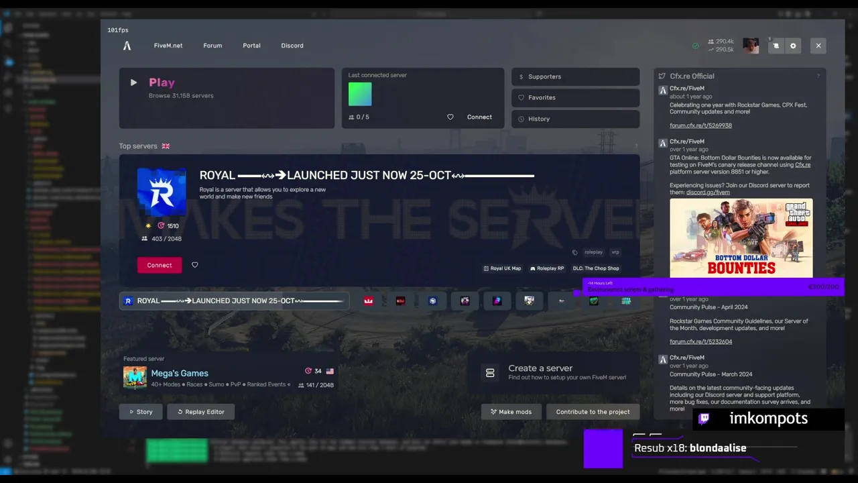858x483 pixels.
Task: Favorite the last connected server heart icon
Action: pos(450,117)
